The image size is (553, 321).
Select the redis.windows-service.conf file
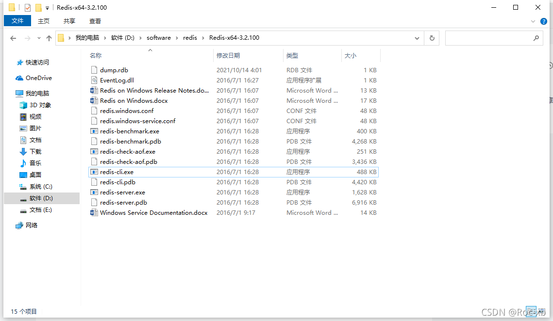[x=137, y=121]
